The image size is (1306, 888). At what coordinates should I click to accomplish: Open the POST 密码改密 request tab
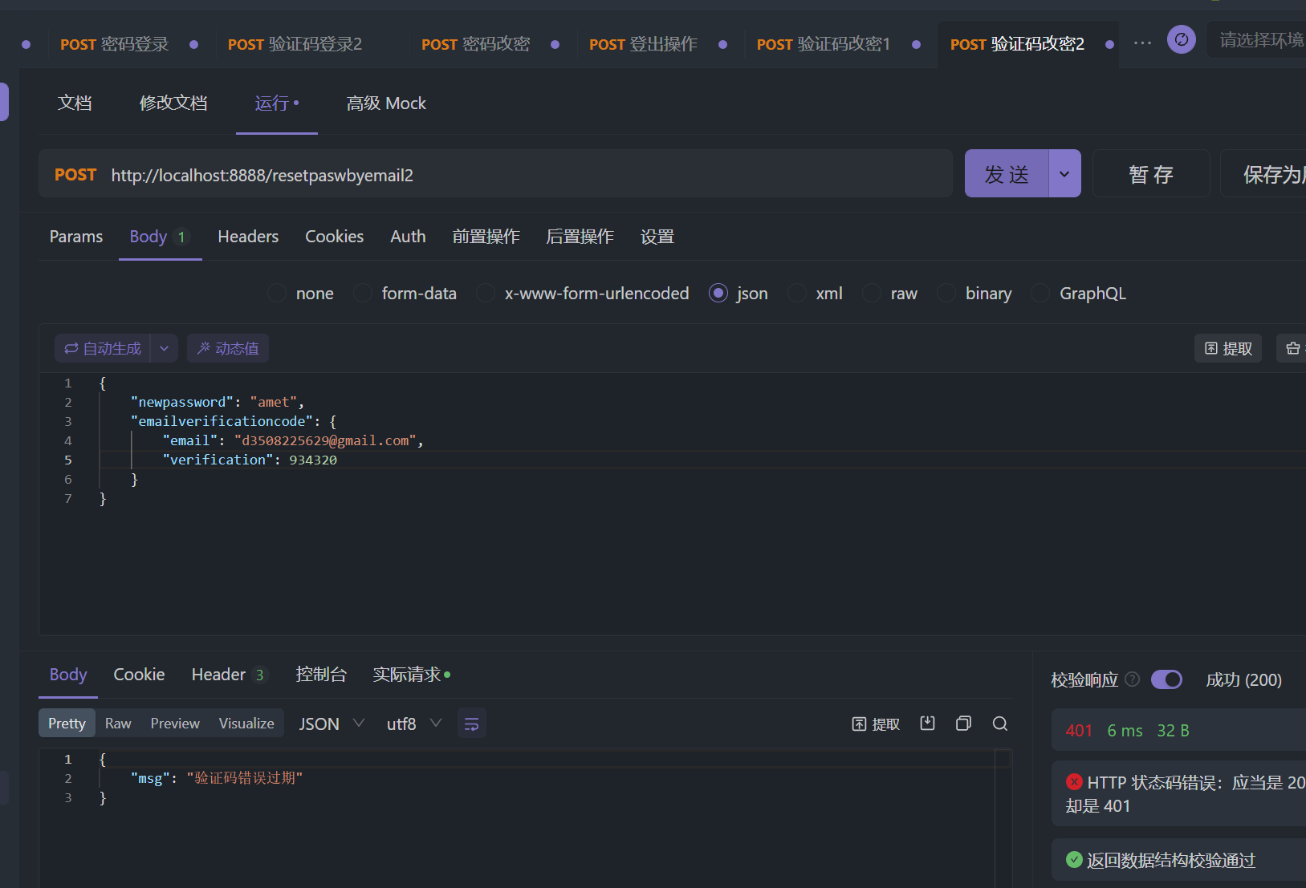476,44
